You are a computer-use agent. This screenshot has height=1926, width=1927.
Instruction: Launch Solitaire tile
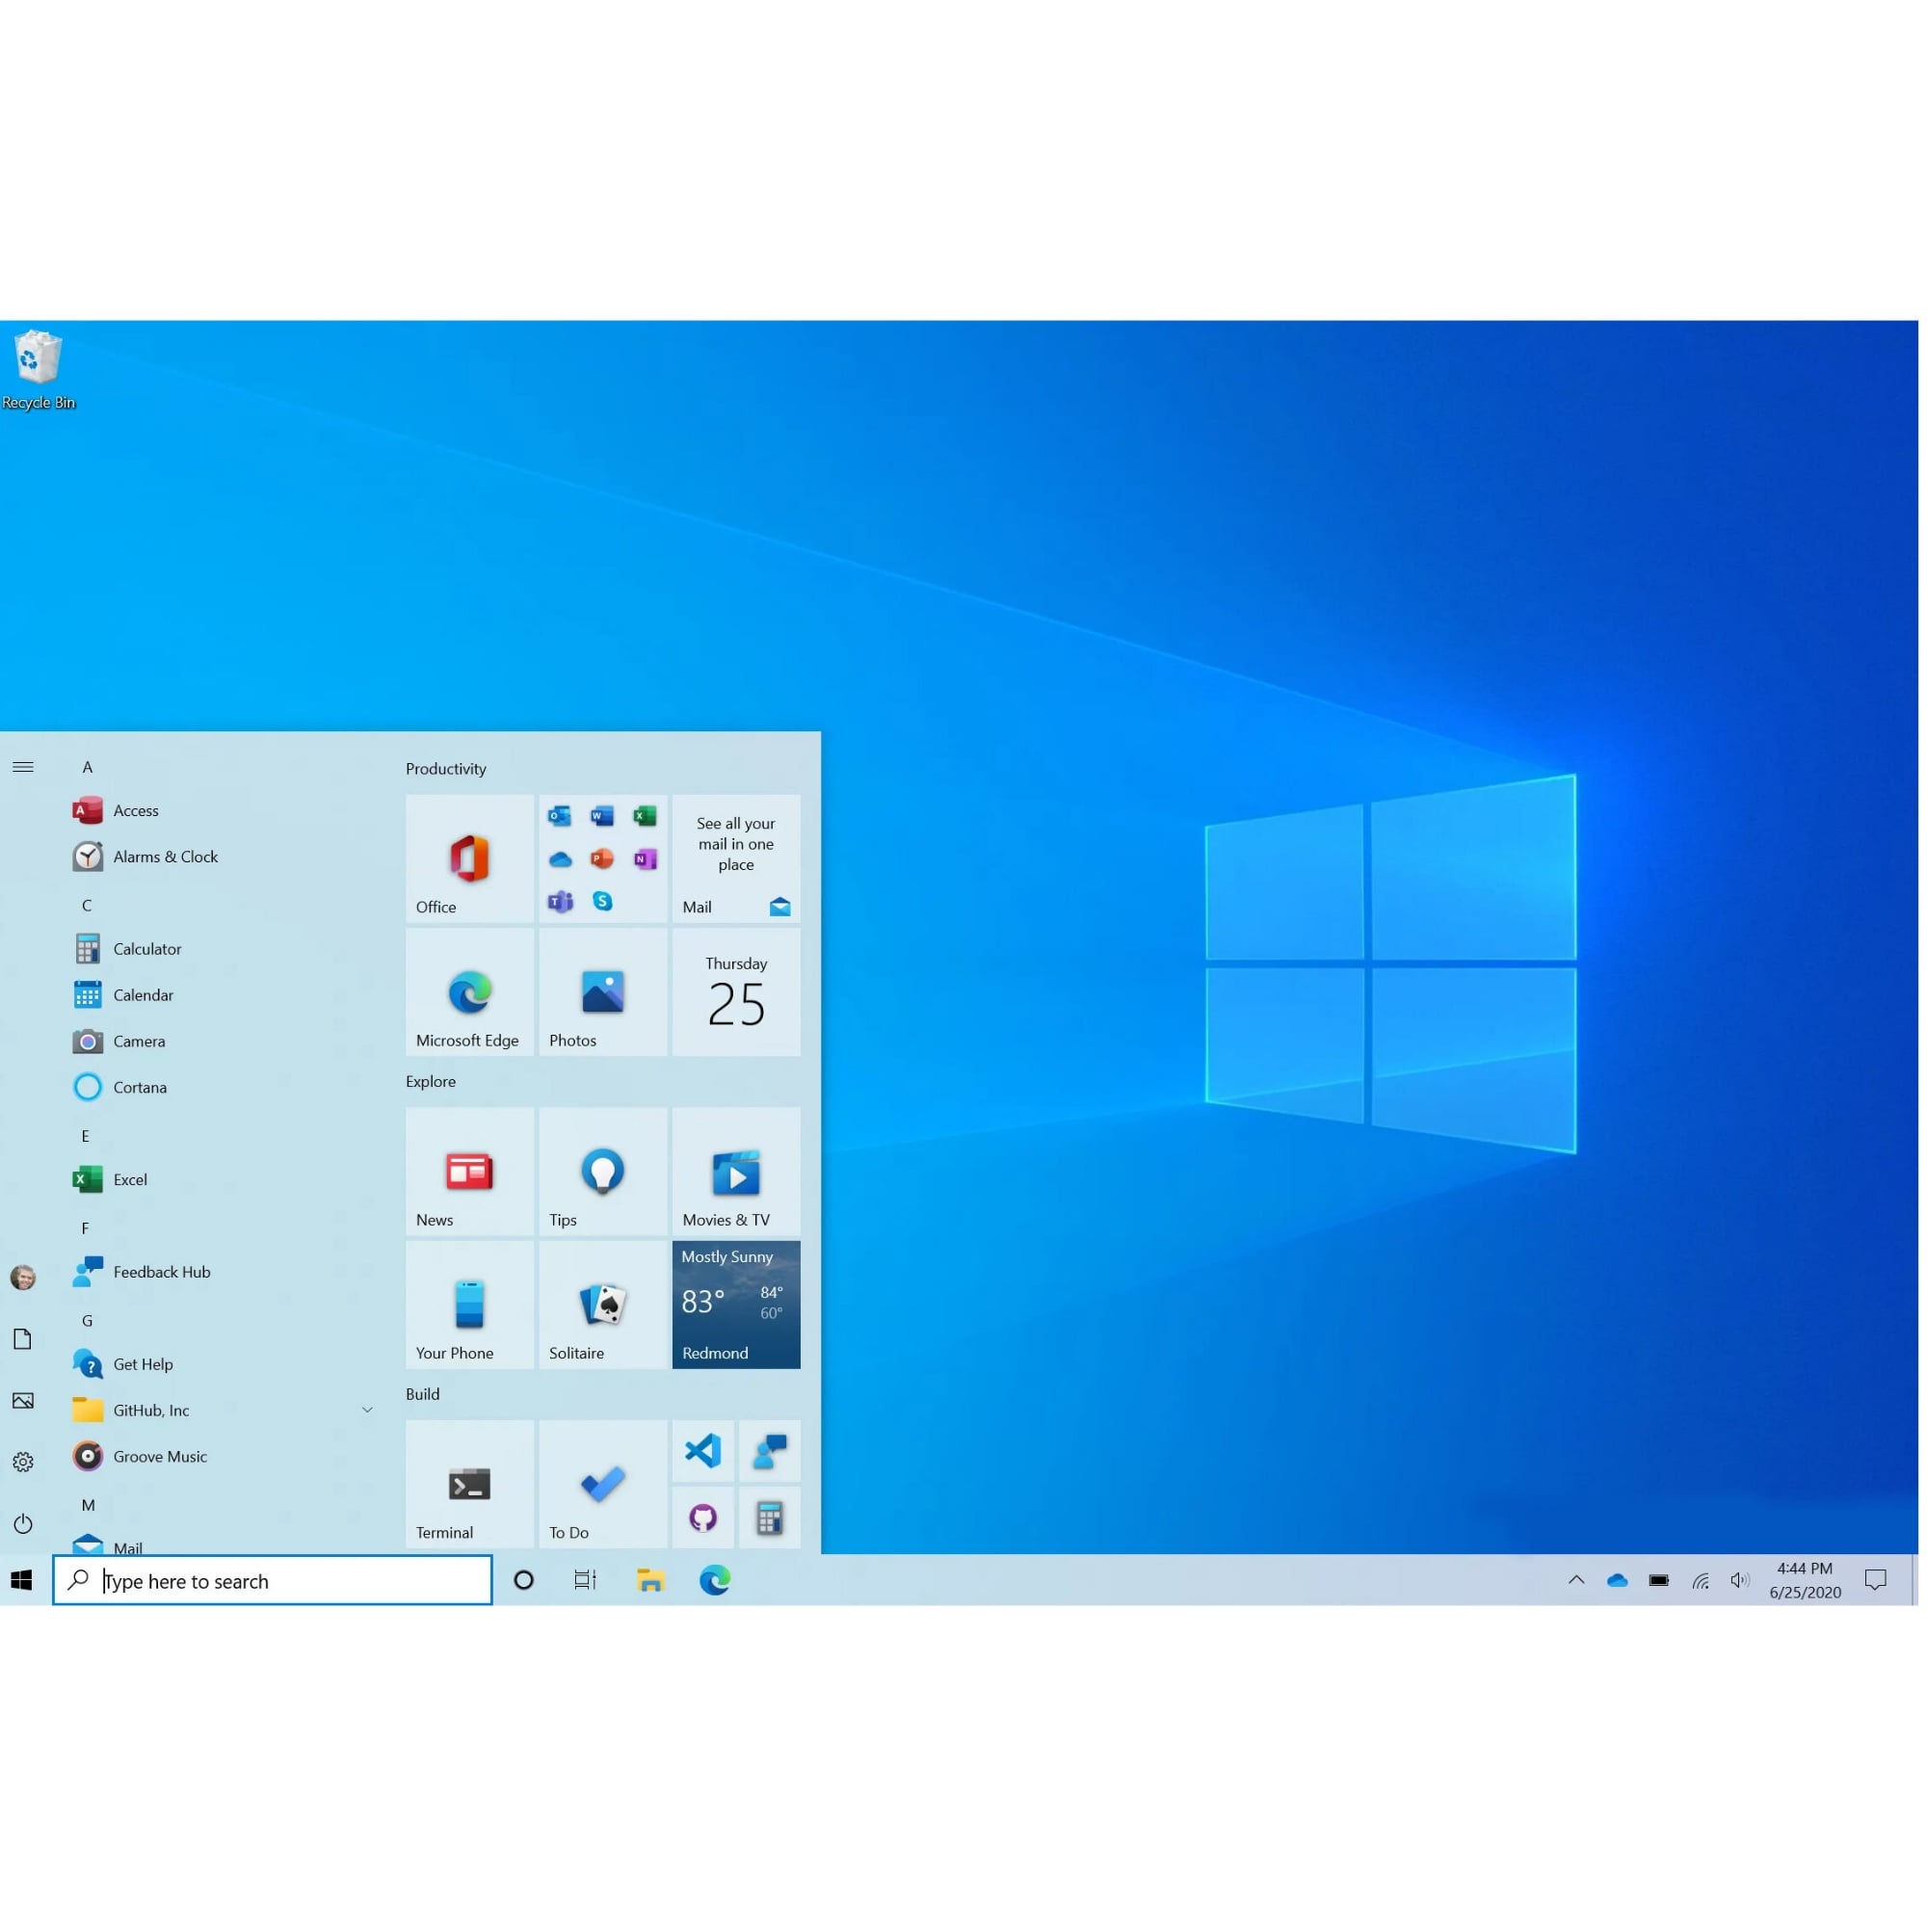602,1305
